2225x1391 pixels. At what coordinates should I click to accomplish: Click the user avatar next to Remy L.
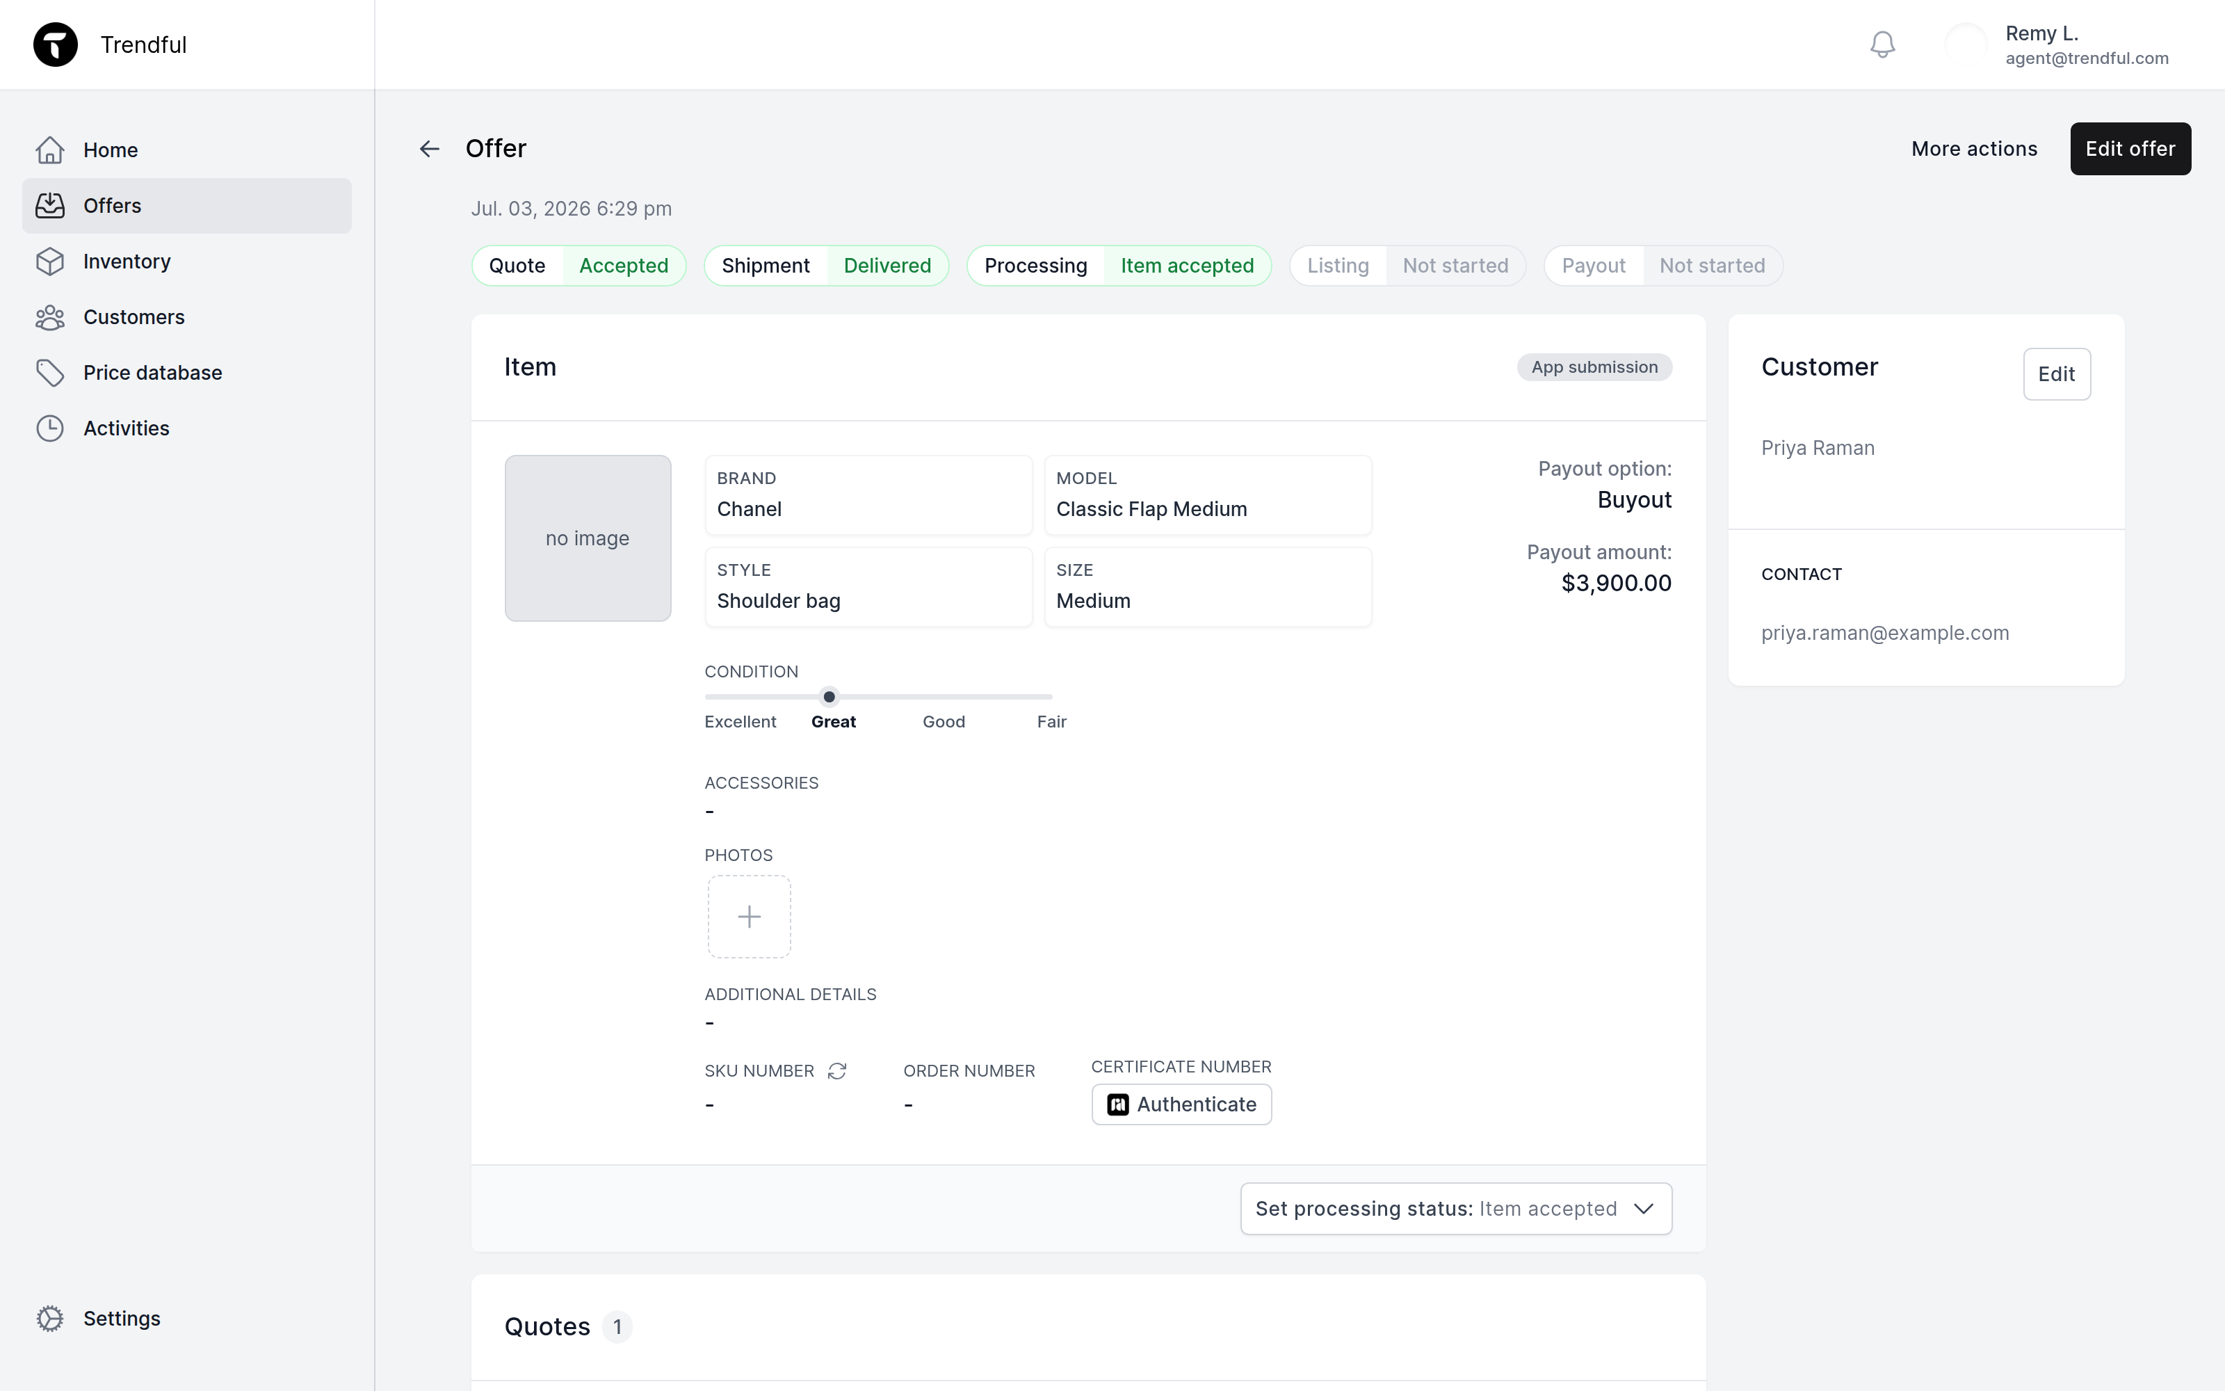tap(1966, 44)
